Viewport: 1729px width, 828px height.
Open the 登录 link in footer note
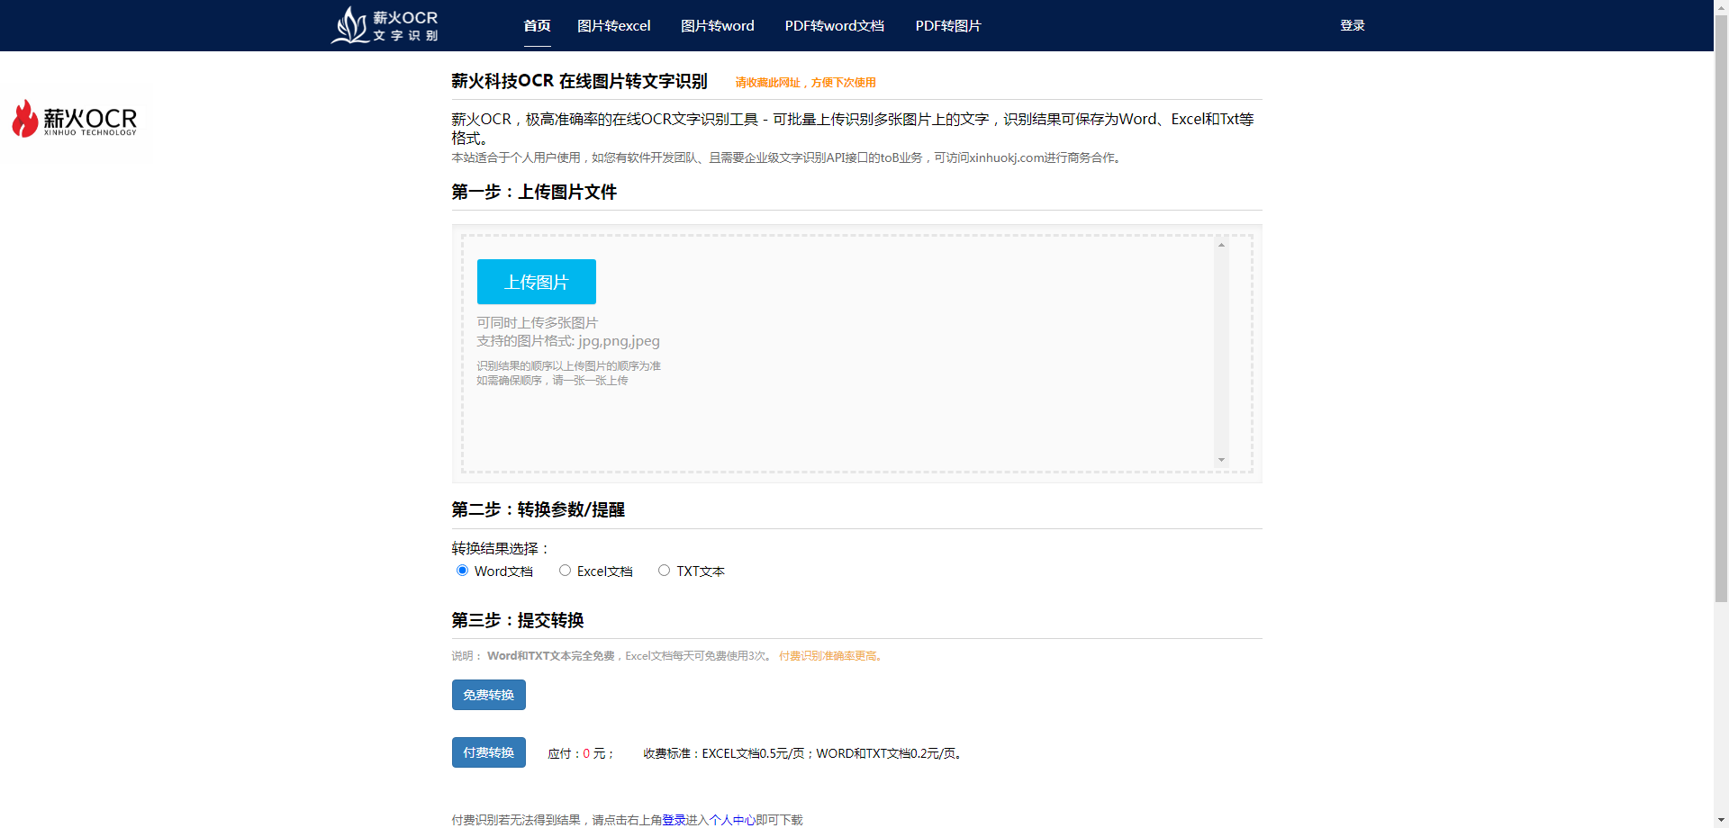[674, 820]
